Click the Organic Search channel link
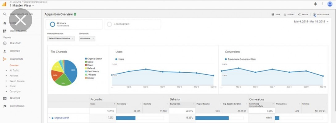This screenshot has width=336, height=123. click(x=62, y=118)
